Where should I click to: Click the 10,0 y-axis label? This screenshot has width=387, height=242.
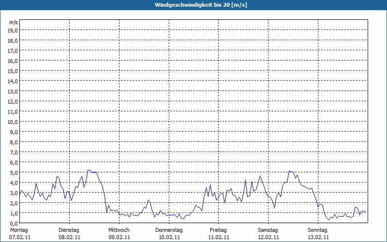click(13, 122)
